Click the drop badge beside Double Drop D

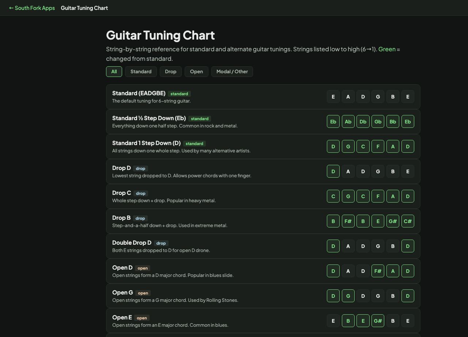161,243
